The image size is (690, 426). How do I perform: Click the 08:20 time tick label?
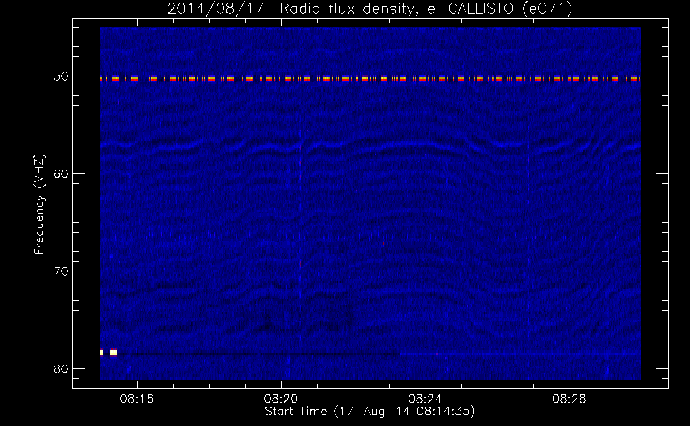281,399
